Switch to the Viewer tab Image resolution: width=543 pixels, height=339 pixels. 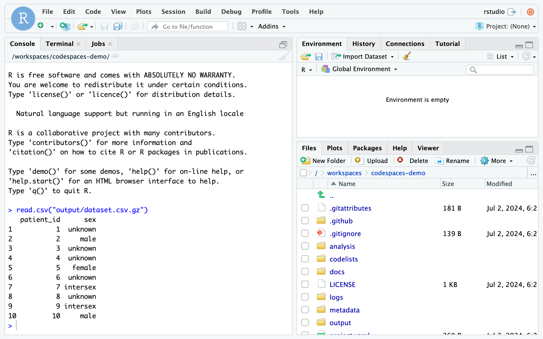[428, 148]
